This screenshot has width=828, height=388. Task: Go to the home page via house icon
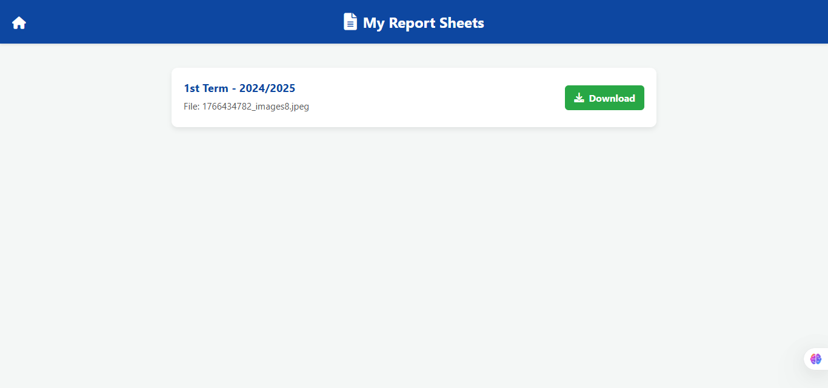19,23
